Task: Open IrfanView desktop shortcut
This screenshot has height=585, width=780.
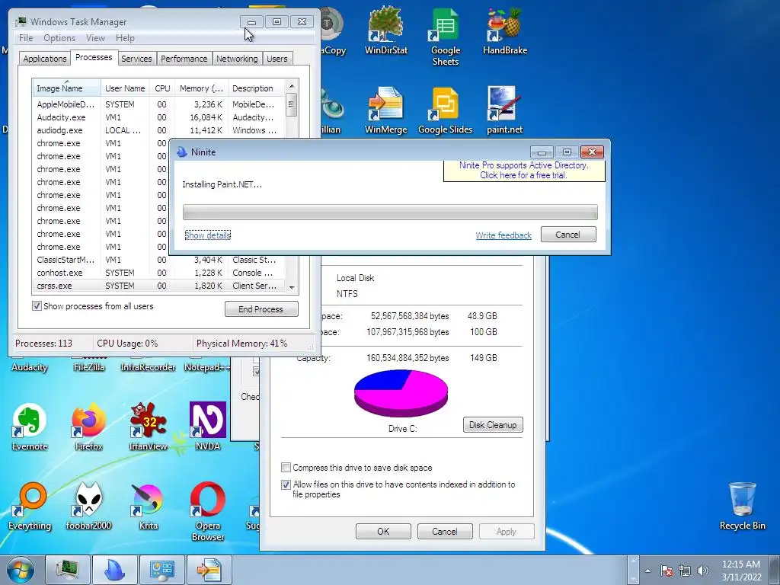Action: click(x=149, y=427)
